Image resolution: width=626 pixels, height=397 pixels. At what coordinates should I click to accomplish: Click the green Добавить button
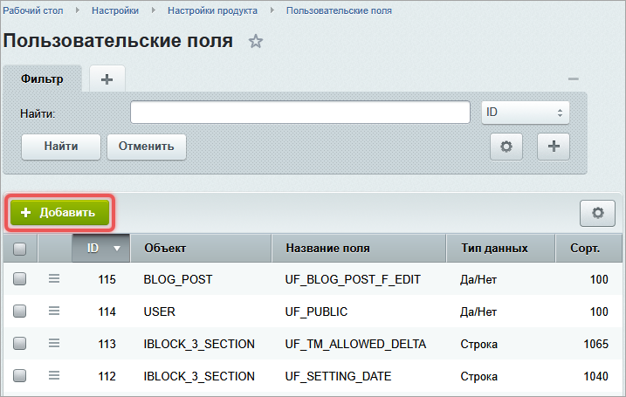click(59, 212)
